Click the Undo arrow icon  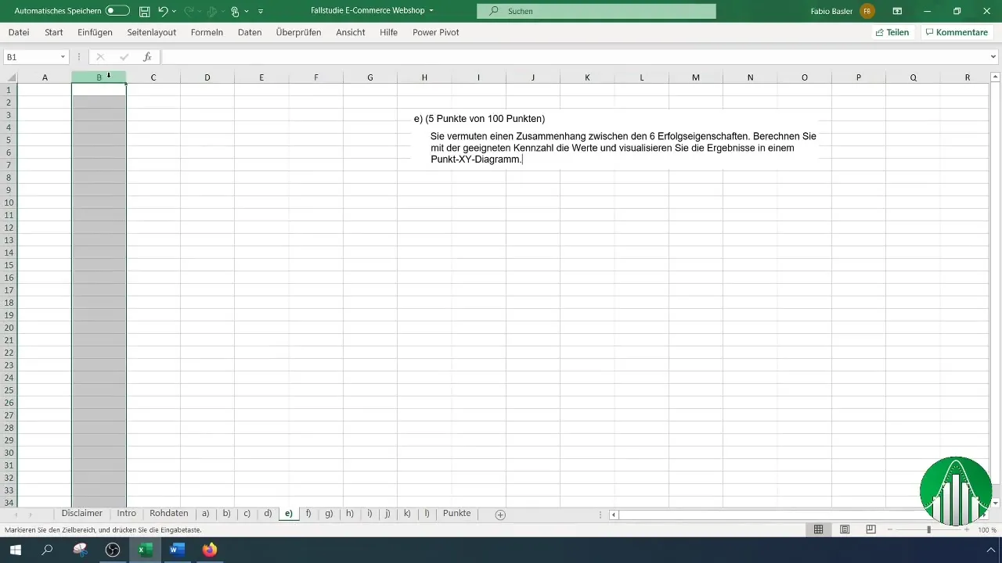click(x=163, y=11)
